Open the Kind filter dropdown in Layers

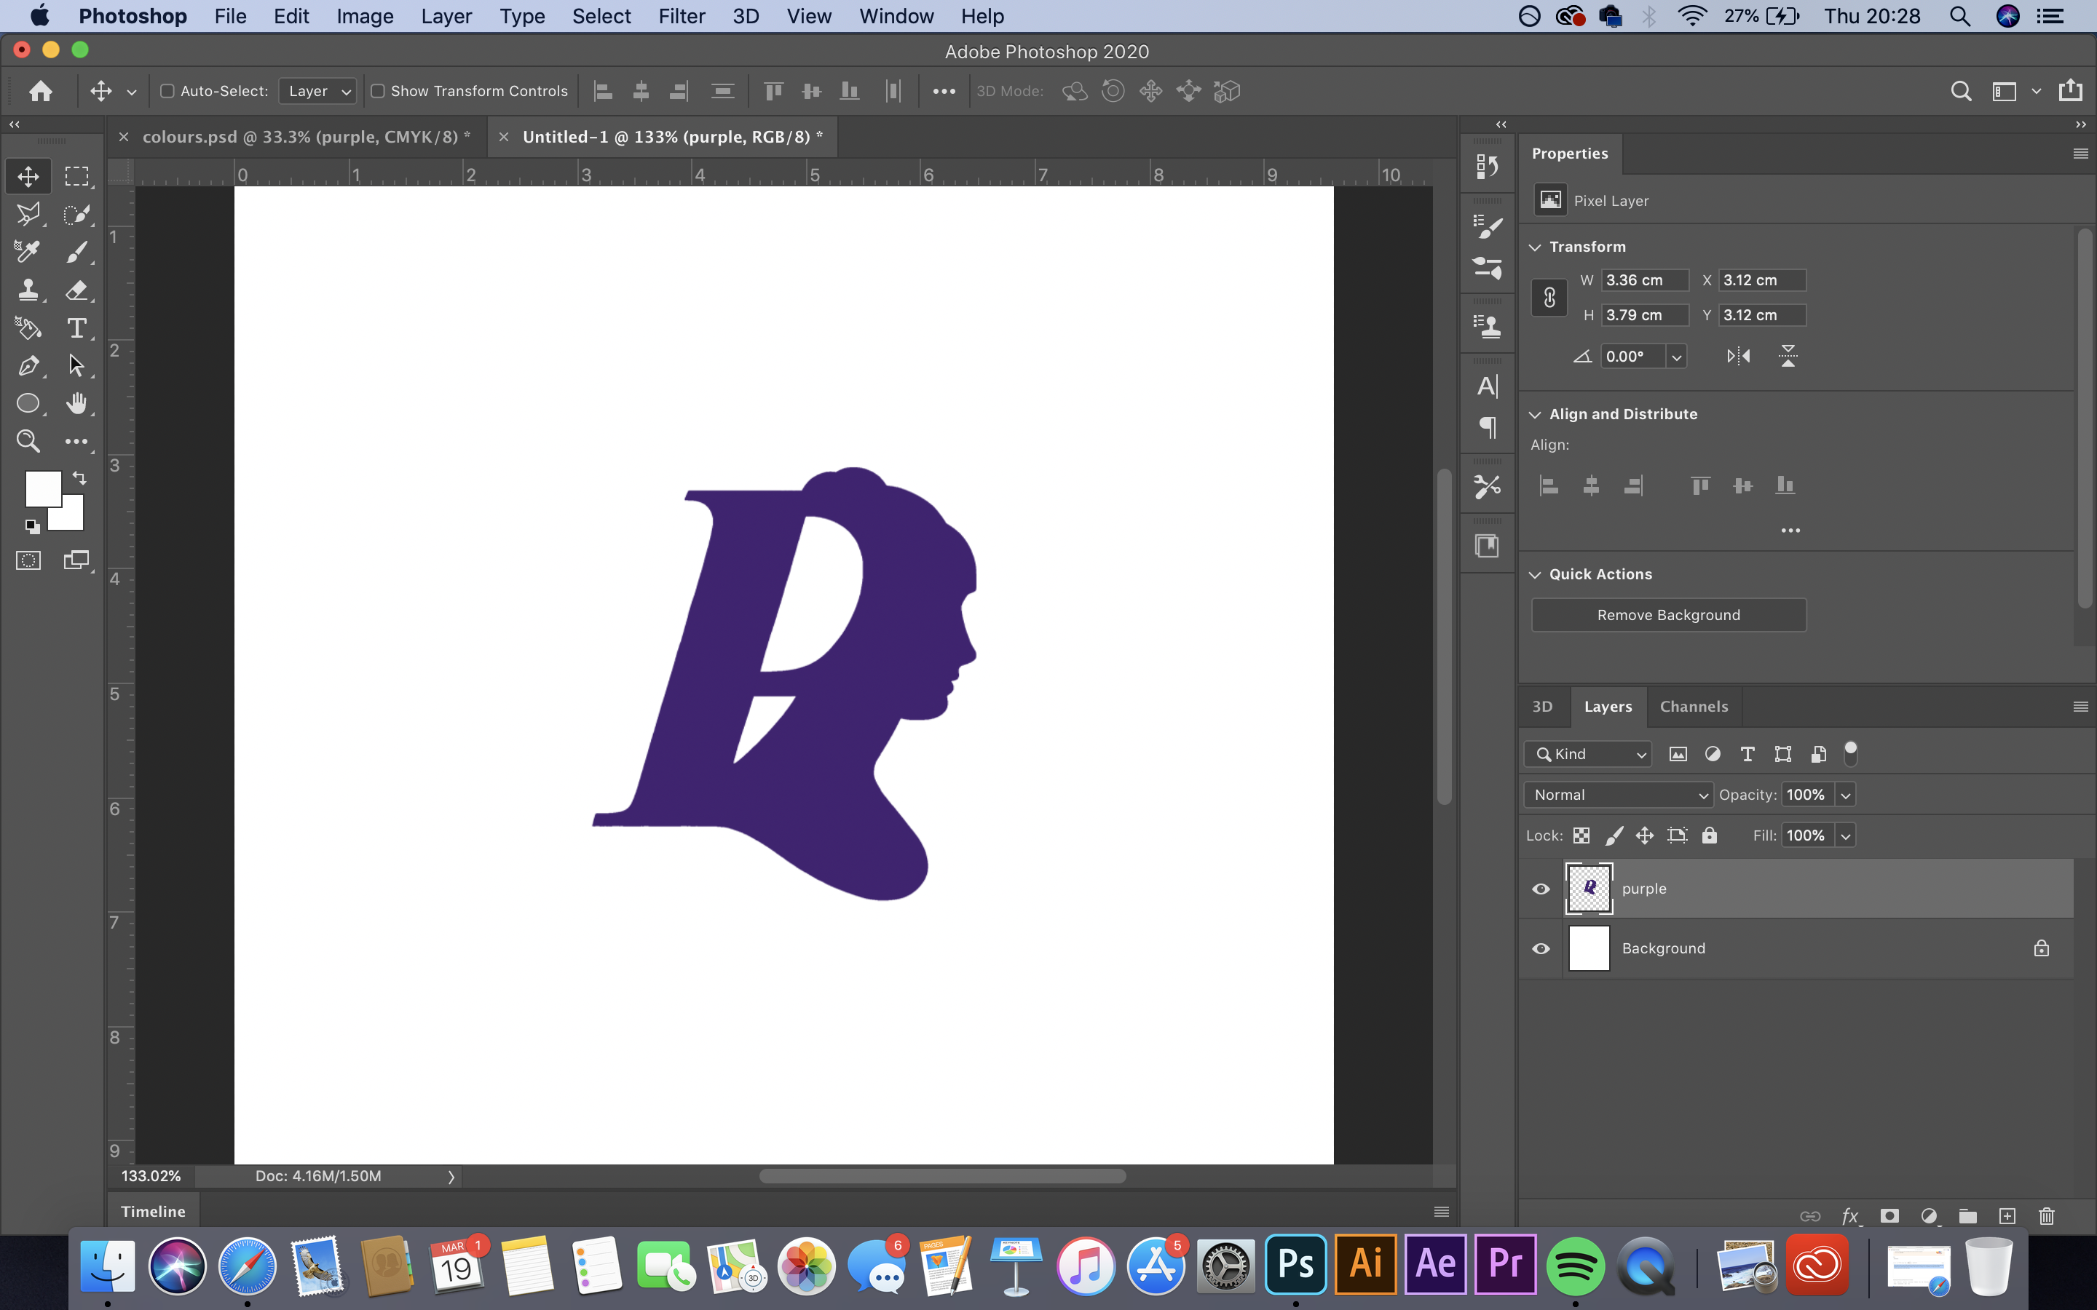(x=1587, y=754)
